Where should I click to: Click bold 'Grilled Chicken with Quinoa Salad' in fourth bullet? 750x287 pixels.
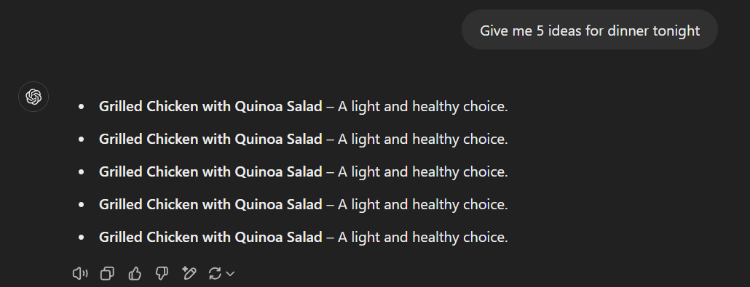point(210,204)
